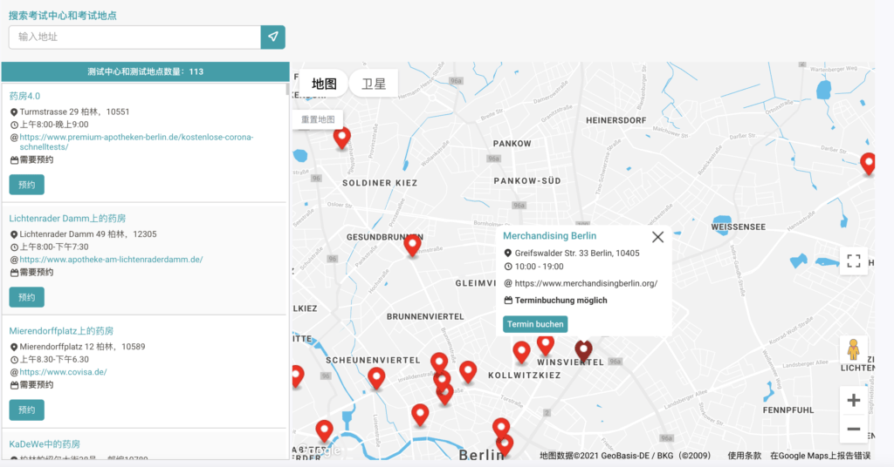The width and height of the screenshot is (894, 467).
Task: Open the apotheke-am-lichtenraderdamm.de link
Action: pyautogui.click(x=111, y=260)
